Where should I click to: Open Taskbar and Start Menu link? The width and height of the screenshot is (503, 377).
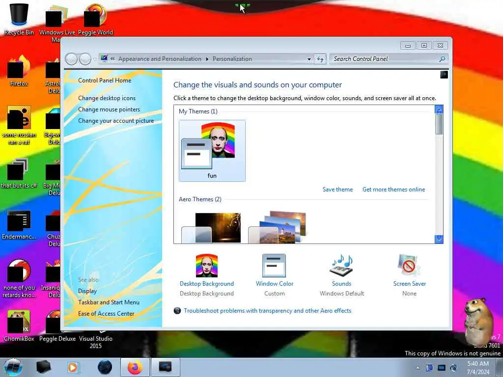(109, 302)
